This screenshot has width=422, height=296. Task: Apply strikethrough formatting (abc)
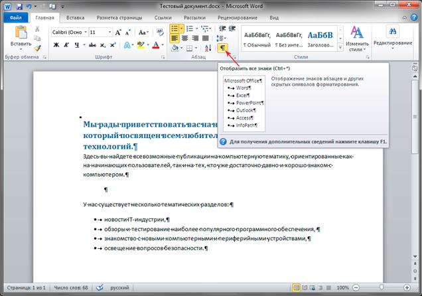(x=92, y=46)
